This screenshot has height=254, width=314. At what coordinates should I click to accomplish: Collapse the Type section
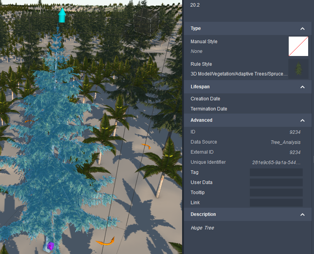coord(302,28)
